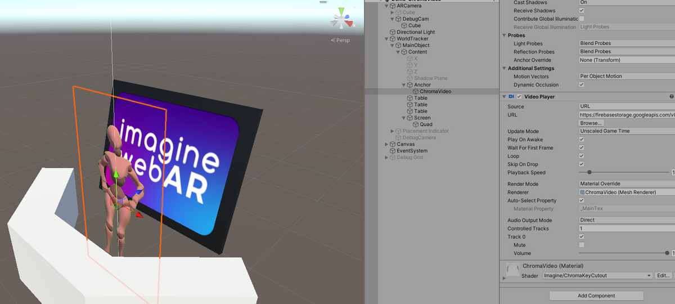This screenshot has height=304, width=675.
Task: Collapse the Additional Settings section
Action: coord(503,69)
